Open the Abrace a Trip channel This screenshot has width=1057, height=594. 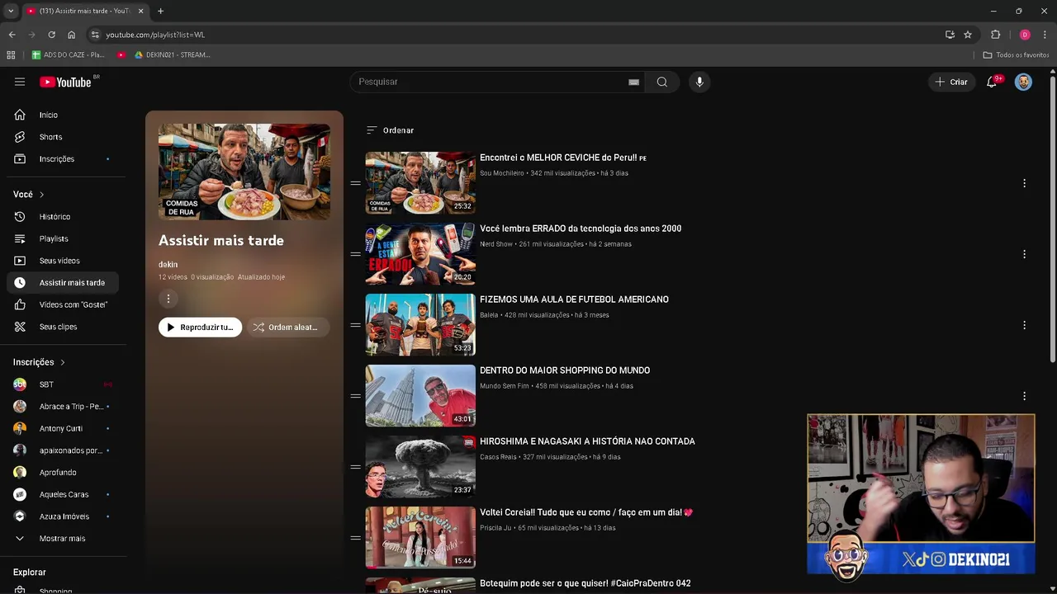[64, 406]
